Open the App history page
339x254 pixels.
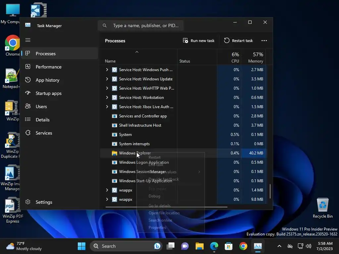(60, 80)
